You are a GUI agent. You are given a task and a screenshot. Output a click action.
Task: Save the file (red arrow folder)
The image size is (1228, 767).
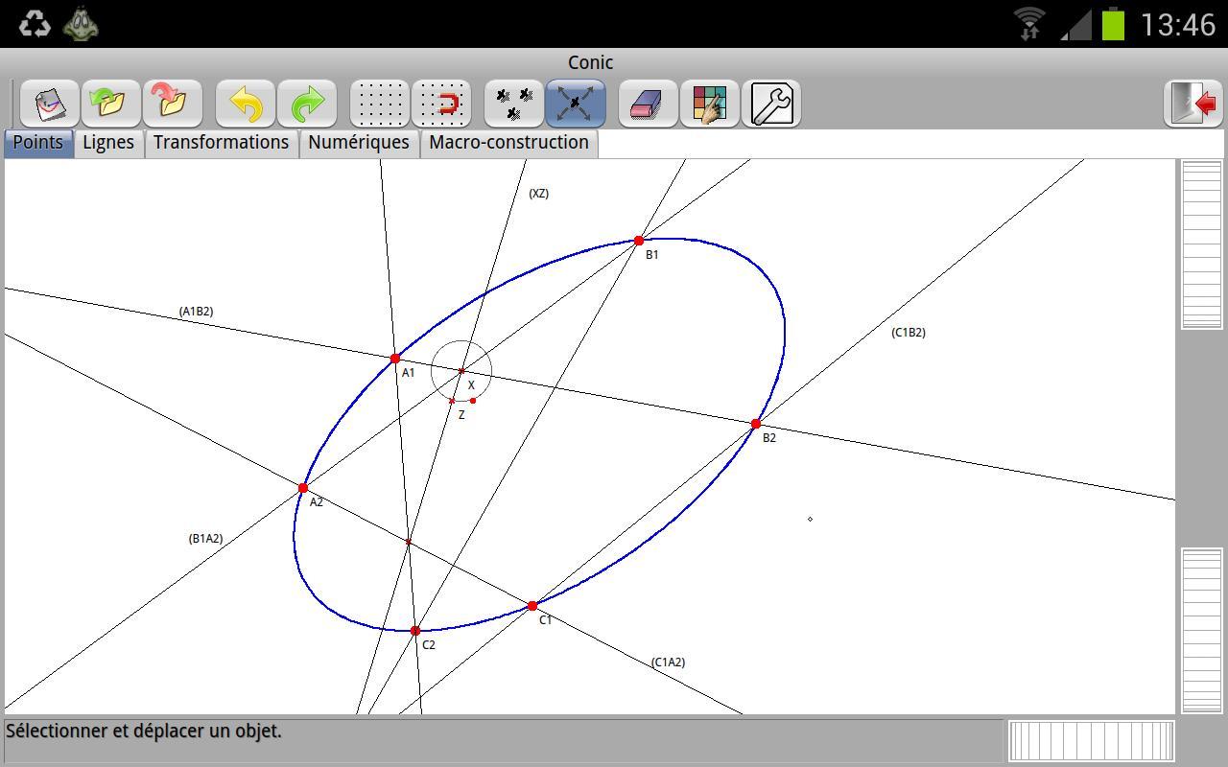[173, 104]
